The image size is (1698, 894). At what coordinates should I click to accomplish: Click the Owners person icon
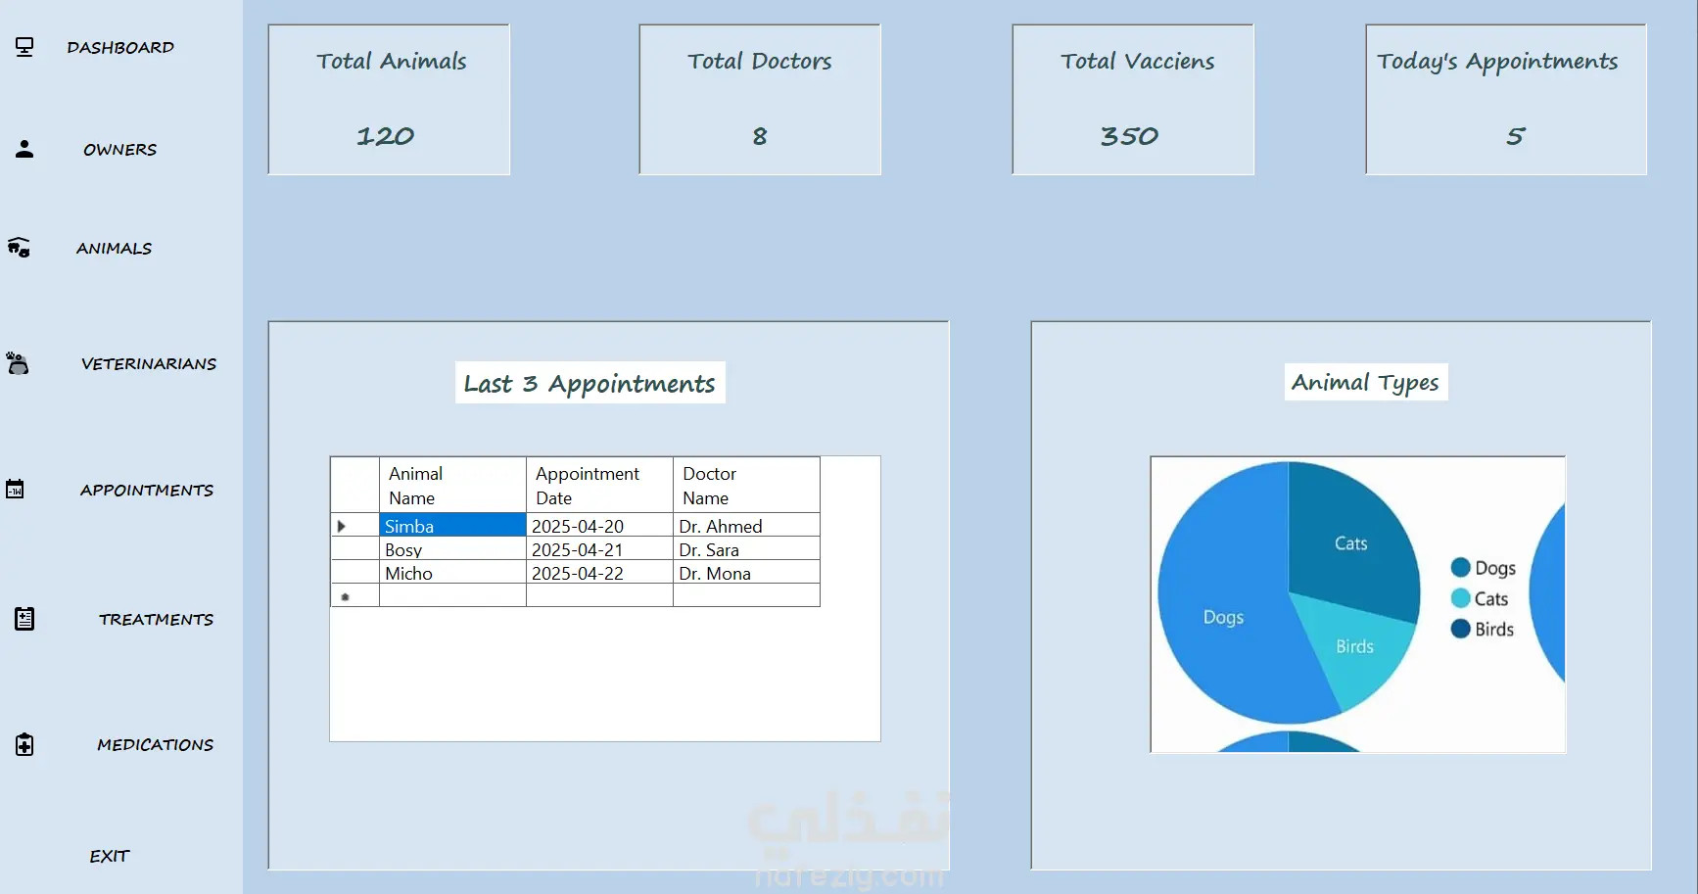tap(24, 149)
